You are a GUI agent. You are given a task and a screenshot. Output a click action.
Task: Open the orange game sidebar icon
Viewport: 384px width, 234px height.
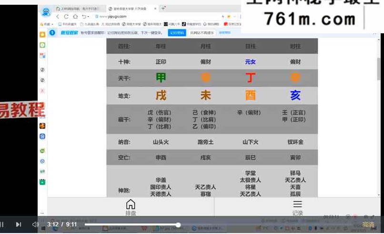pyautogui.click(x=42, y=126)
